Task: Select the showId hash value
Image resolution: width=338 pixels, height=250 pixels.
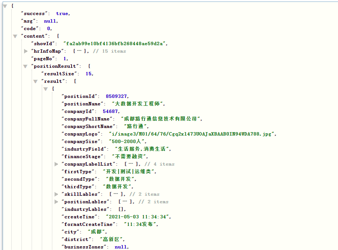Action: tap(114, 44)
